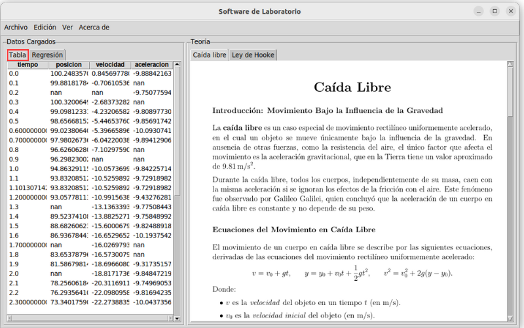This screenshot has height=328, width=524.
Task: Click the aceleracion column header
Action: [152, 65]
